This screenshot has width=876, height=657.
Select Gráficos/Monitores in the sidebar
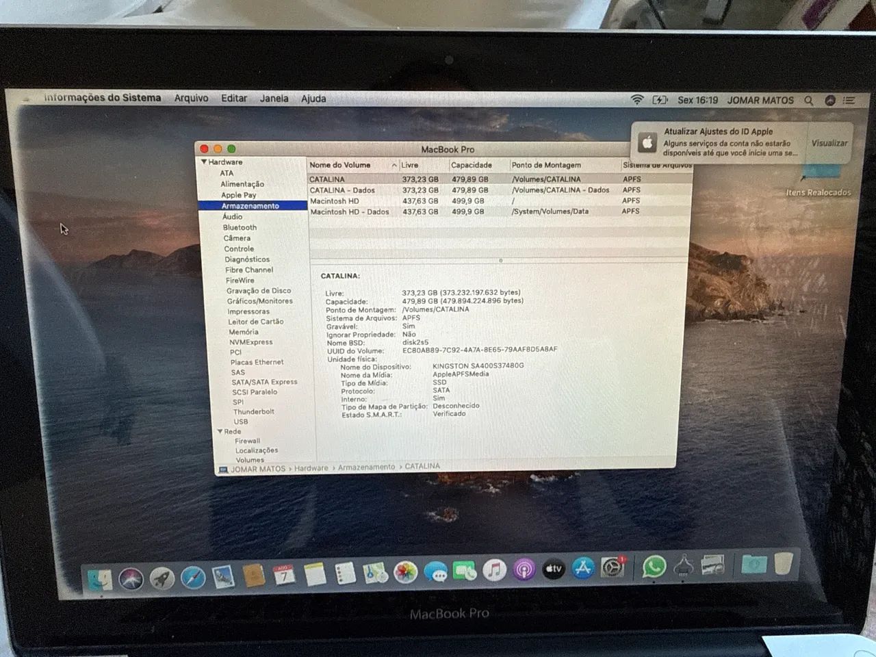260,301
